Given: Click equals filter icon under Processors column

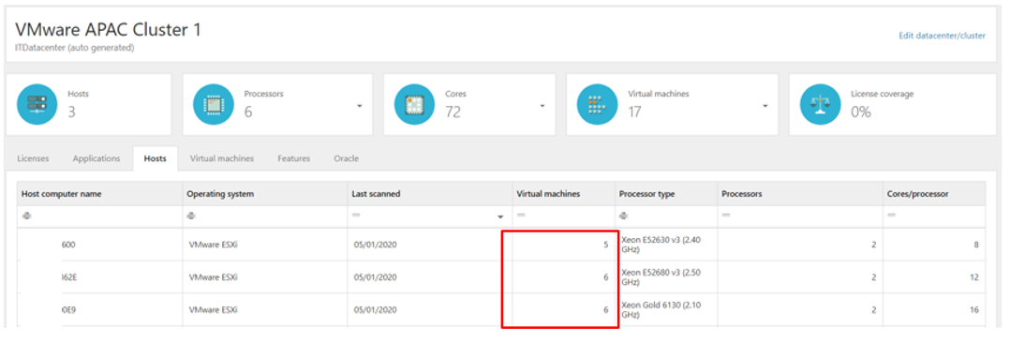Looking at the screenshot, I should point(726,216).
